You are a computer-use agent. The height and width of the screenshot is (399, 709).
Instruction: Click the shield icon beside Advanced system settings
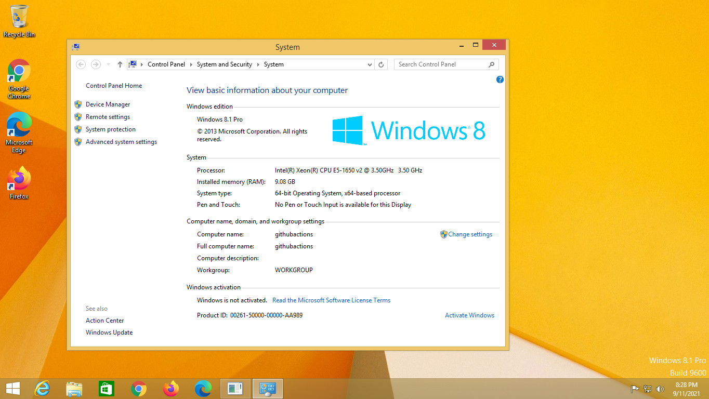[78, 142]
